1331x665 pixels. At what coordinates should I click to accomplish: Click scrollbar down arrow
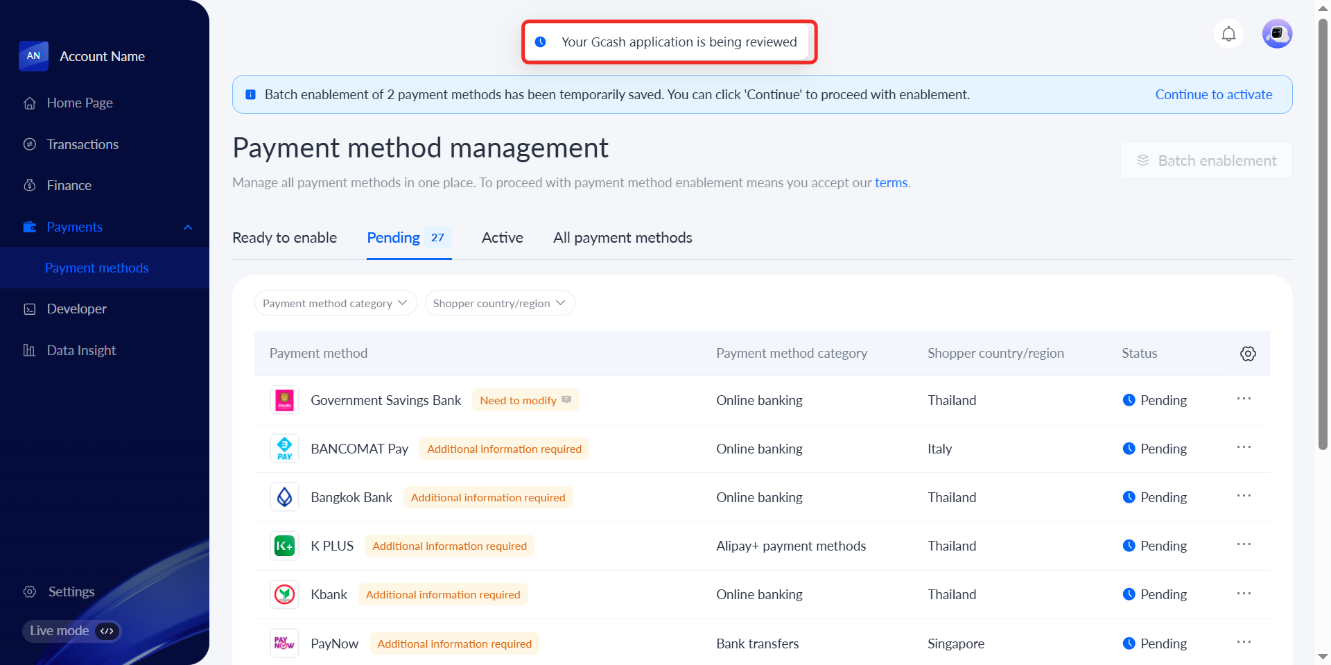click(1323, 656)
